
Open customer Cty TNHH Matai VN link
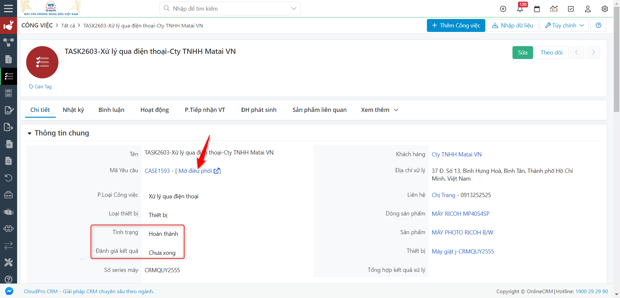click(x=457, y=154)
